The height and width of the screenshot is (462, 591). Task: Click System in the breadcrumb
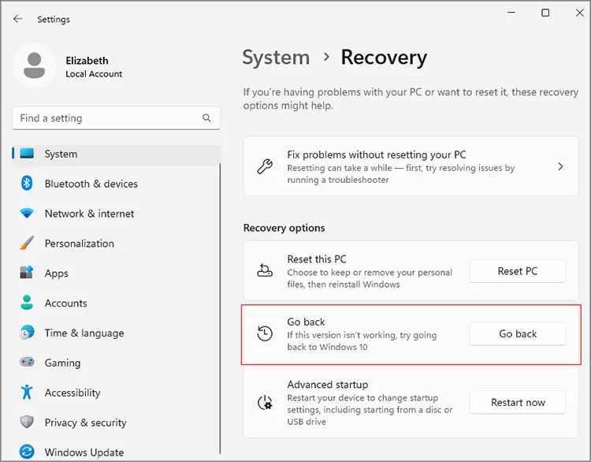[276, 58]
